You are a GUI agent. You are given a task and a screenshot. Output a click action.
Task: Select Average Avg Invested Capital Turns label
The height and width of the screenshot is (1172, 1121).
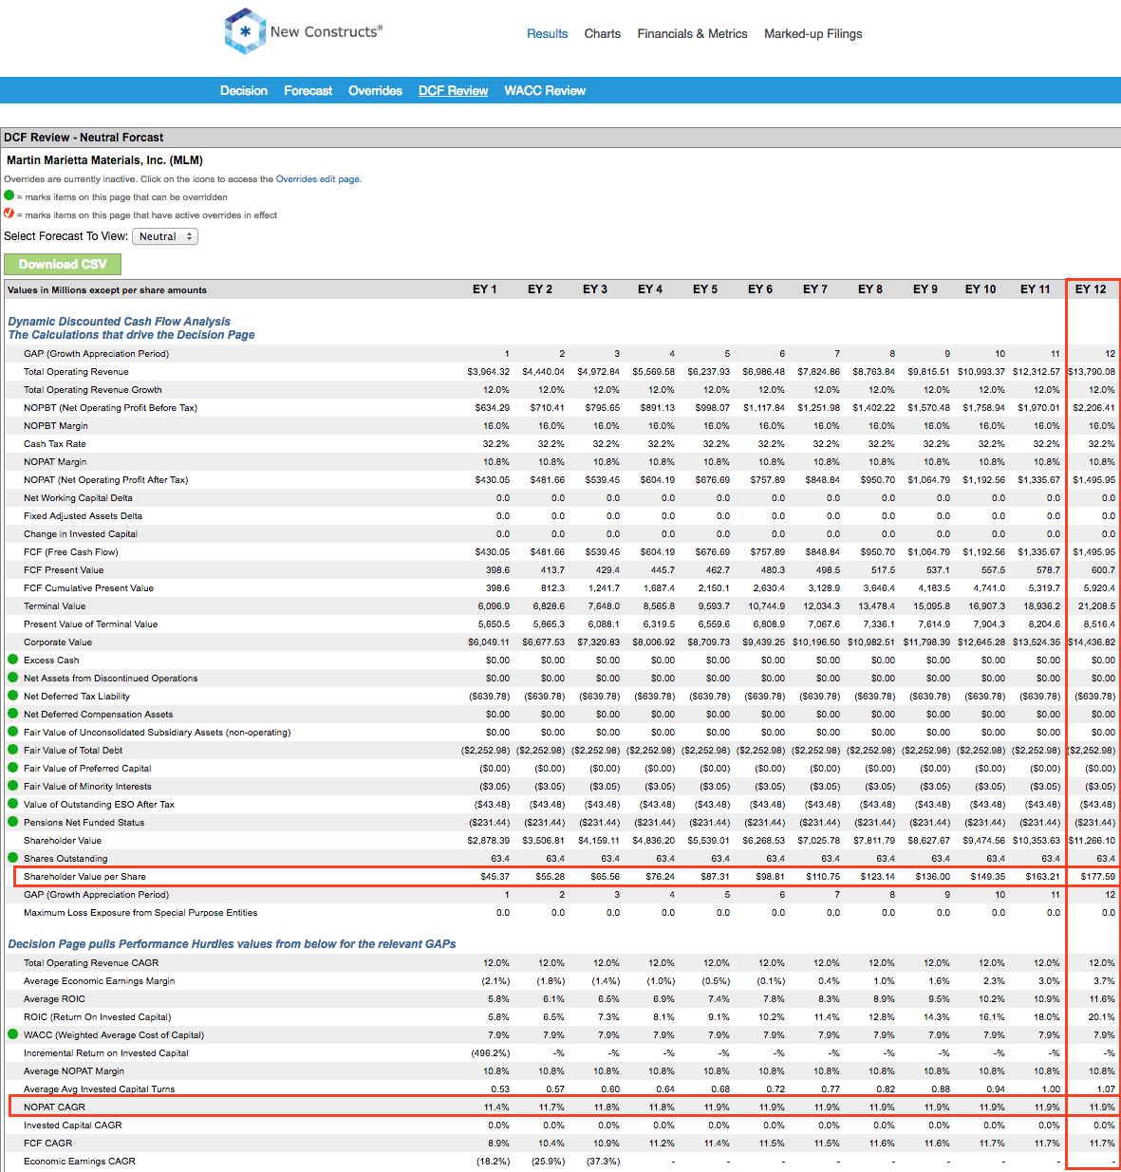point(100,1089)
